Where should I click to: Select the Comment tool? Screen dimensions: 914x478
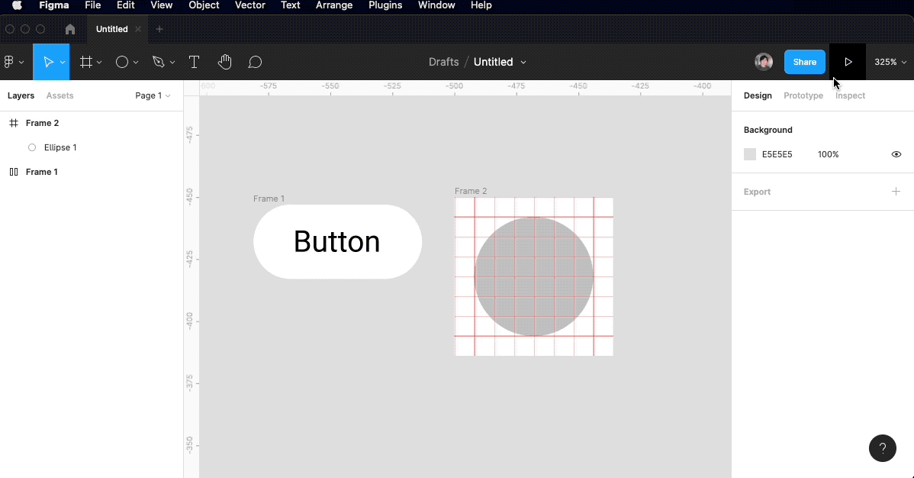coord(255,62)
